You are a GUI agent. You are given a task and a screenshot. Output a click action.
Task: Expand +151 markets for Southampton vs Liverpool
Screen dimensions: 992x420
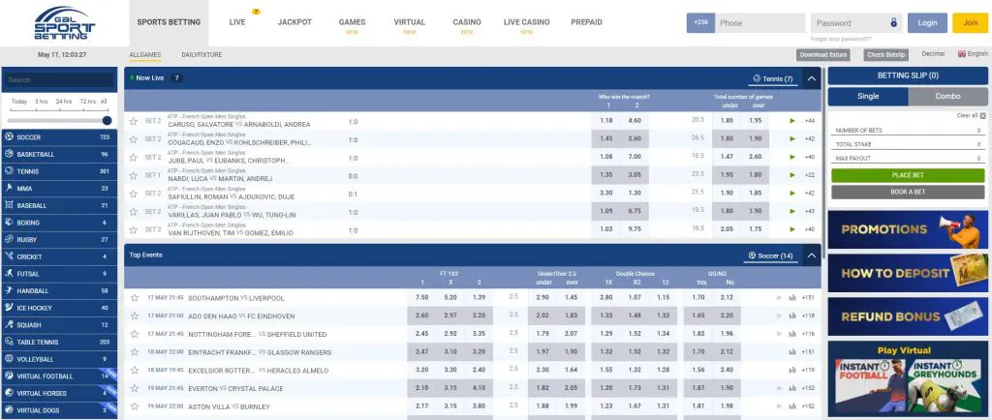808,298
